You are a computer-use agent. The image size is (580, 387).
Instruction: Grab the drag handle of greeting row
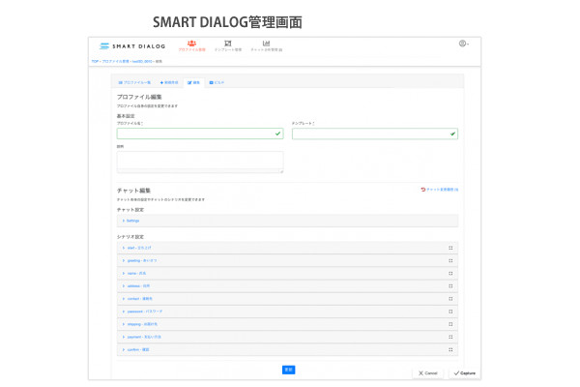450,260
